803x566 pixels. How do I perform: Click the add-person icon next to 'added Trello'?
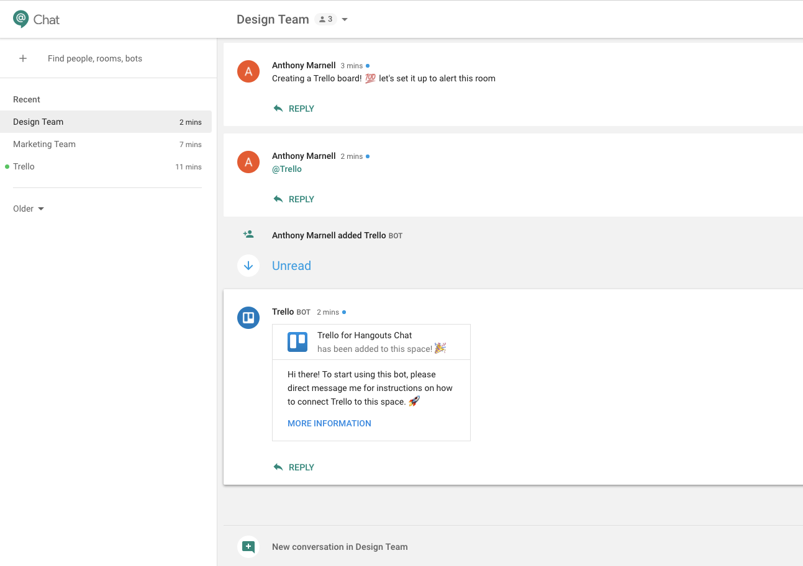point(248,235)
